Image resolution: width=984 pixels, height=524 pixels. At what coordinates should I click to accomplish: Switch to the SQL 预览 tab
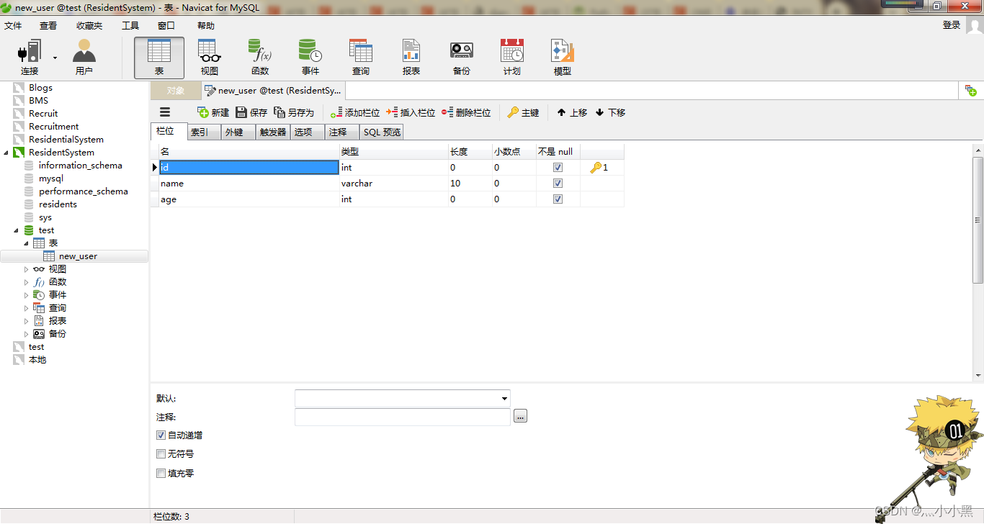point(382,132)
